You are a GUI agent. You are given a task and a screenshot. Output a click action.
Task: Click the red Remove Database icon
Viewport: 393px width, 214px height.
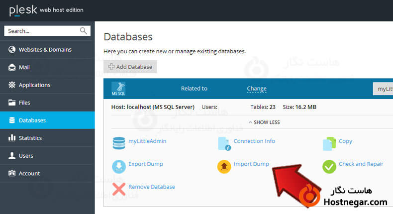[x=119, y=189]
